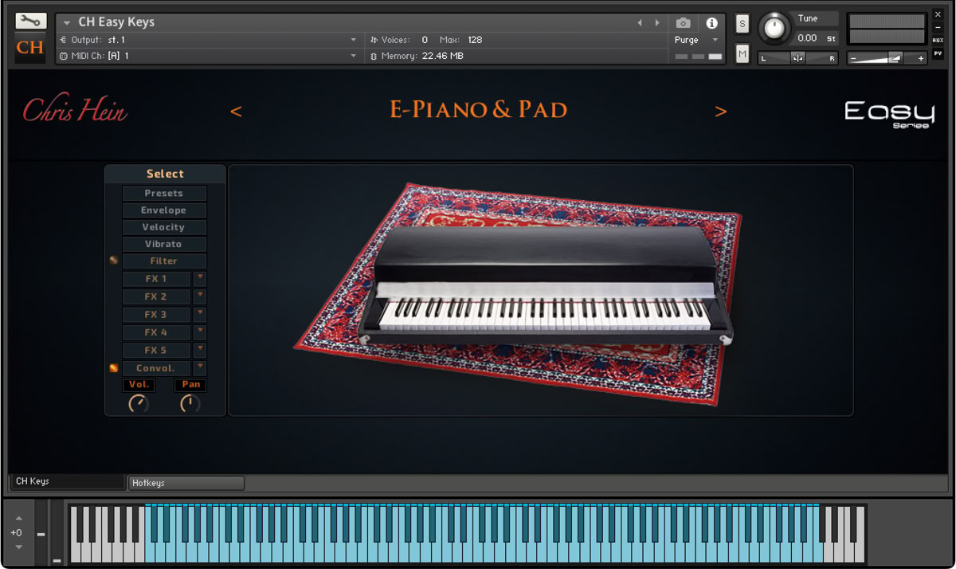Click the PV button at top right
This screenshot has height=569, width=956.
coord(938,53)
